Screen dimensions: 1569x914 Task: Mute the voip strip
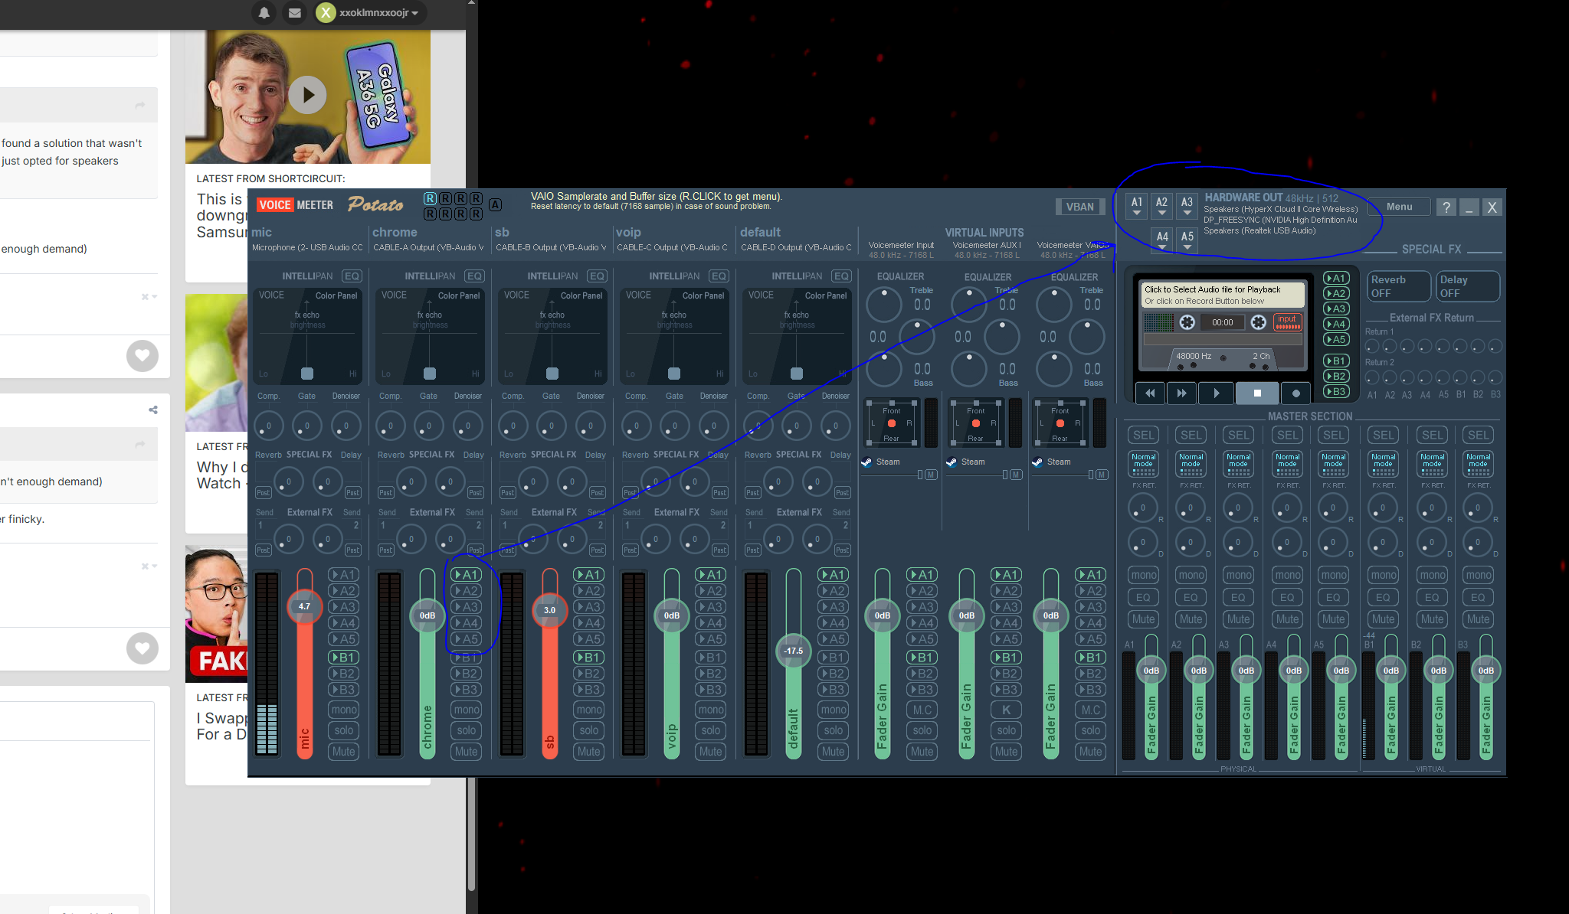[x=711, y=752]
